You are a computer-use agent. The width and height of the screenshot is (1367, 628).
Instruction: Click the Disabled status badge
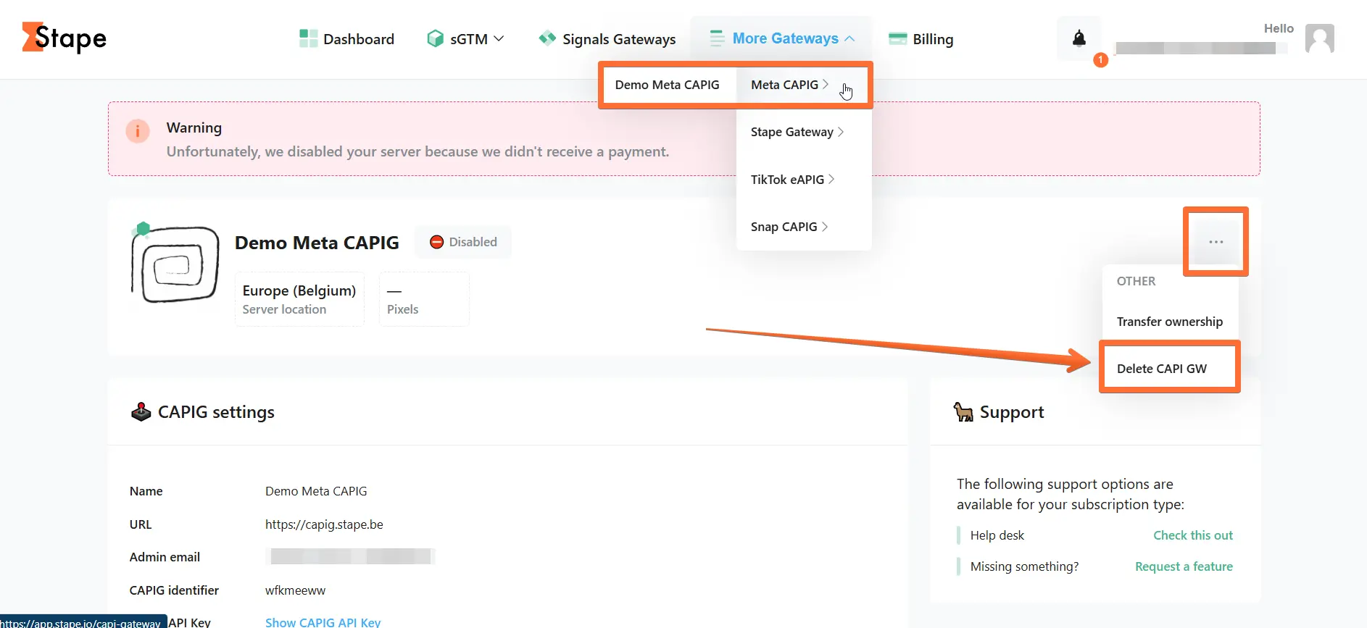[x=463, y=242]
